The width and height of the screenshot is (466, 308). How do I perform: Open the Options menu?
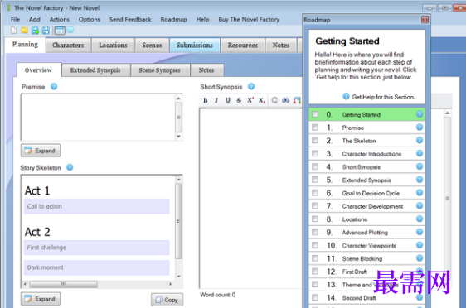click(90, 19)
